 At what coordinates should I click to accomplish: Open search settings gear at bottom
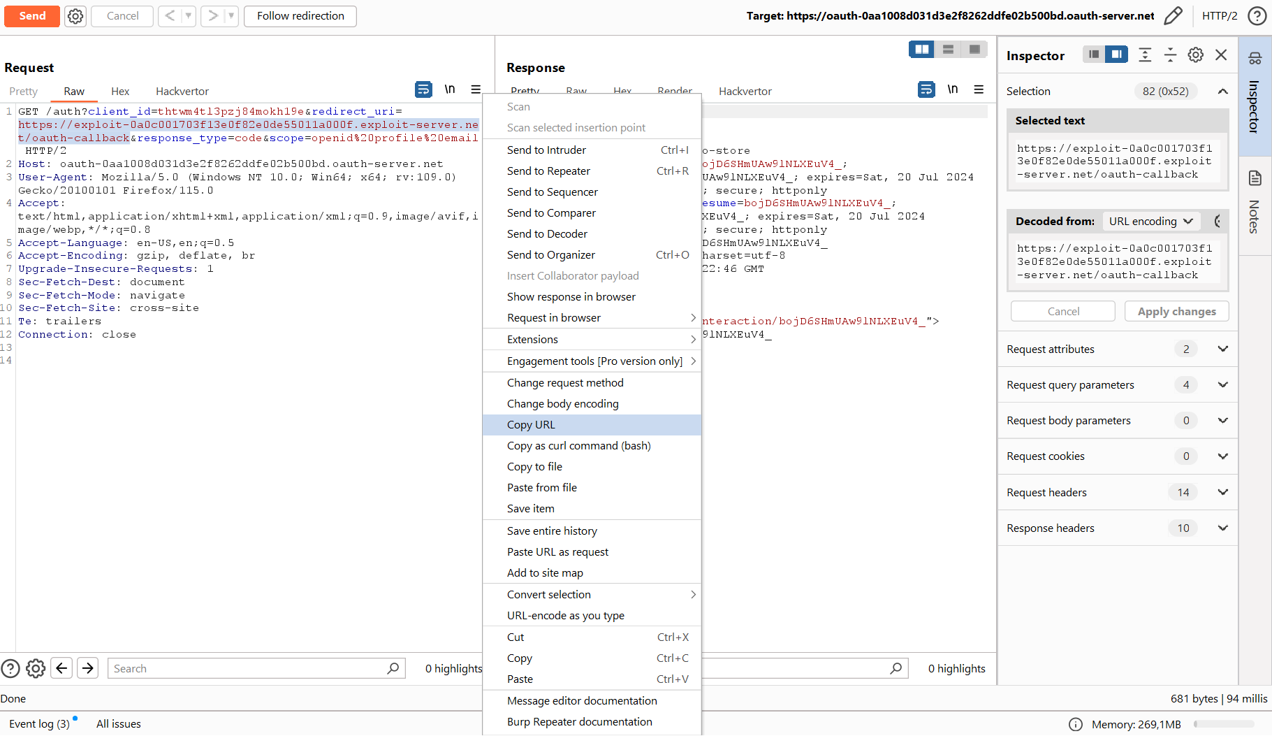(x=36, y=669)
